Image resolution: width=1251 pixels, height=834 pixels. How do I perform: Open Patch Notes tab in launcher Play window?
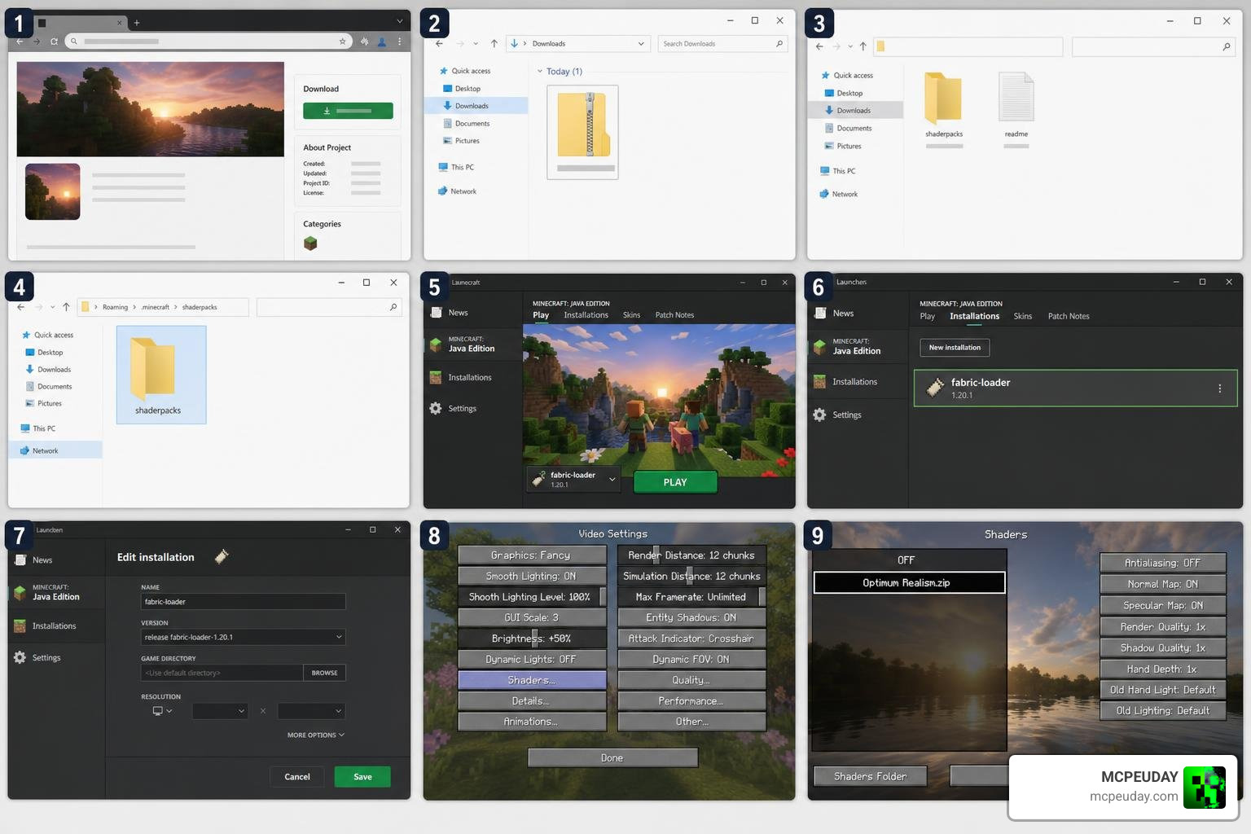pyautogui.click(x=674, y=315)
